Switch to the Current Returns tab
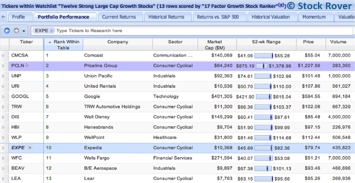 point(119,17)
